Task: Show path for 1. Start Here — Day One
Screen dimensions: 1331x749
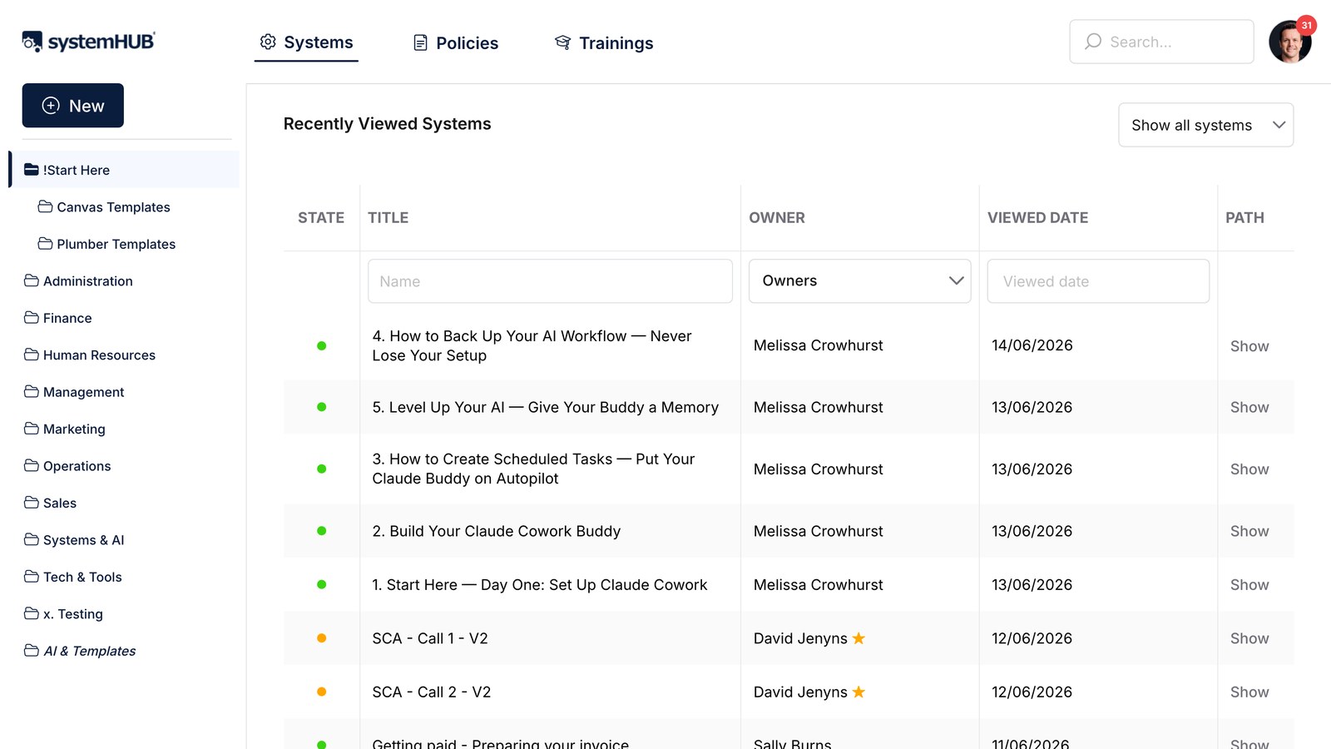Action: (x=1249, y=585)
